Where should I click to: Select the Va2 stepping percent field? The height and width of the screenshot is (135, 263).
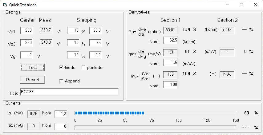(x=73, y=43)
